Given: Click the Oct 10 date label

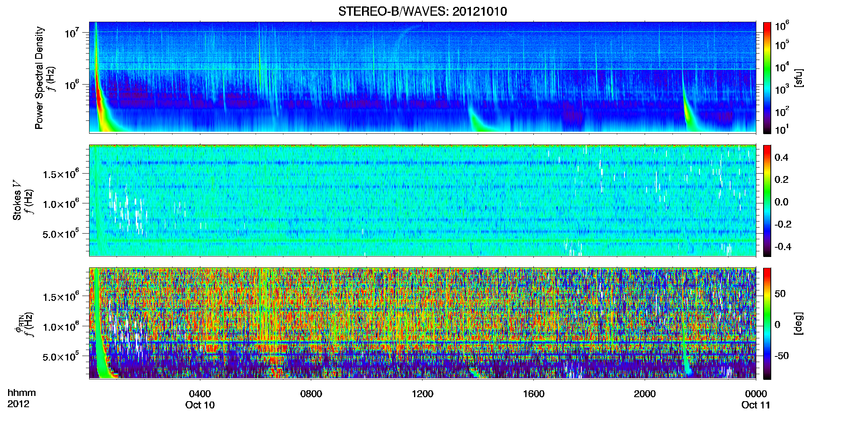Looking at the screenshot, I should (x=200, y=405).
